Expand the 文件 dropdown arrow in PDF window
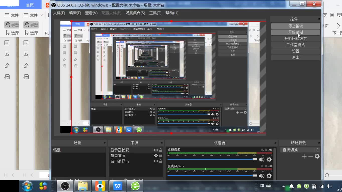This screenshot has height=192, width=342. 41,15
